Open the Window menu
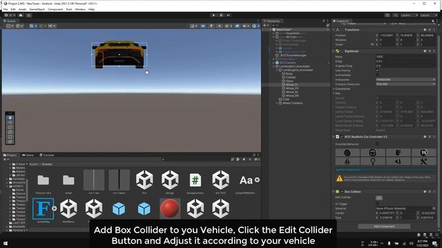 (80, 9)
